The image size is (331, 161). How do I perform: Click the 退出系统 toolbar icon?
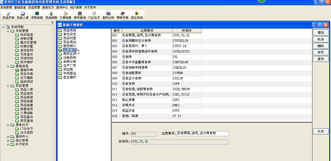click(x=137, y=15)
